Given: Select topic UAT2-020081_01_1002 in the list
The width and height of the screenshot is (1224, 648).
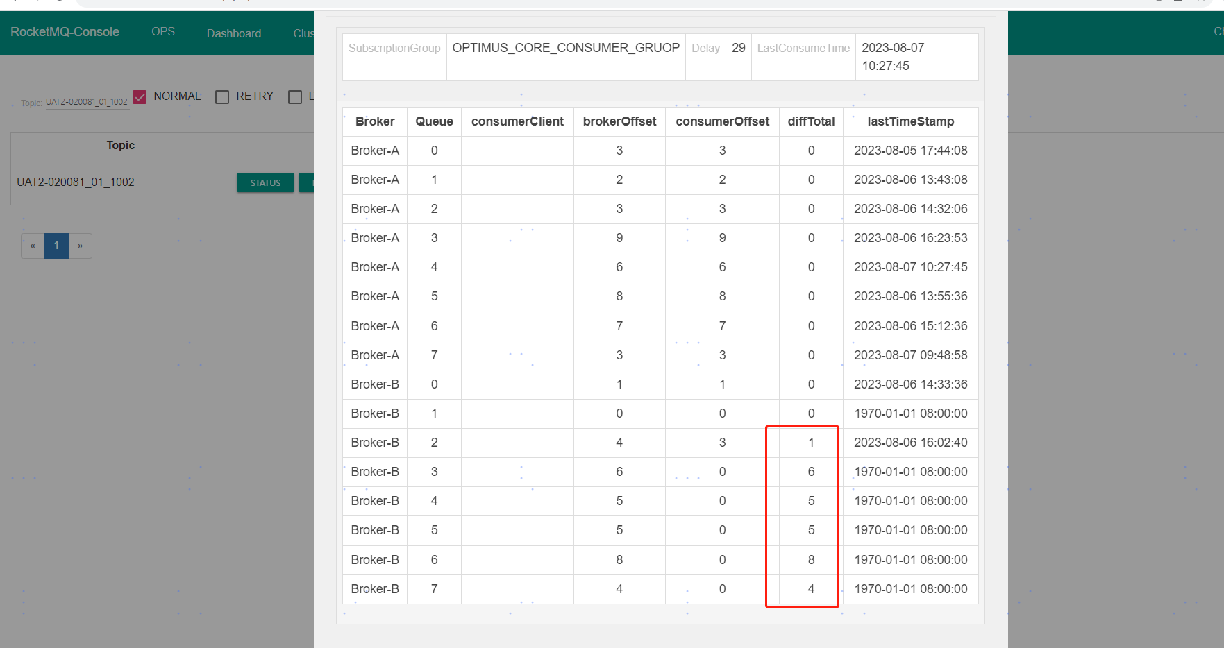Looking at the screenshot, I should point(76,182).
